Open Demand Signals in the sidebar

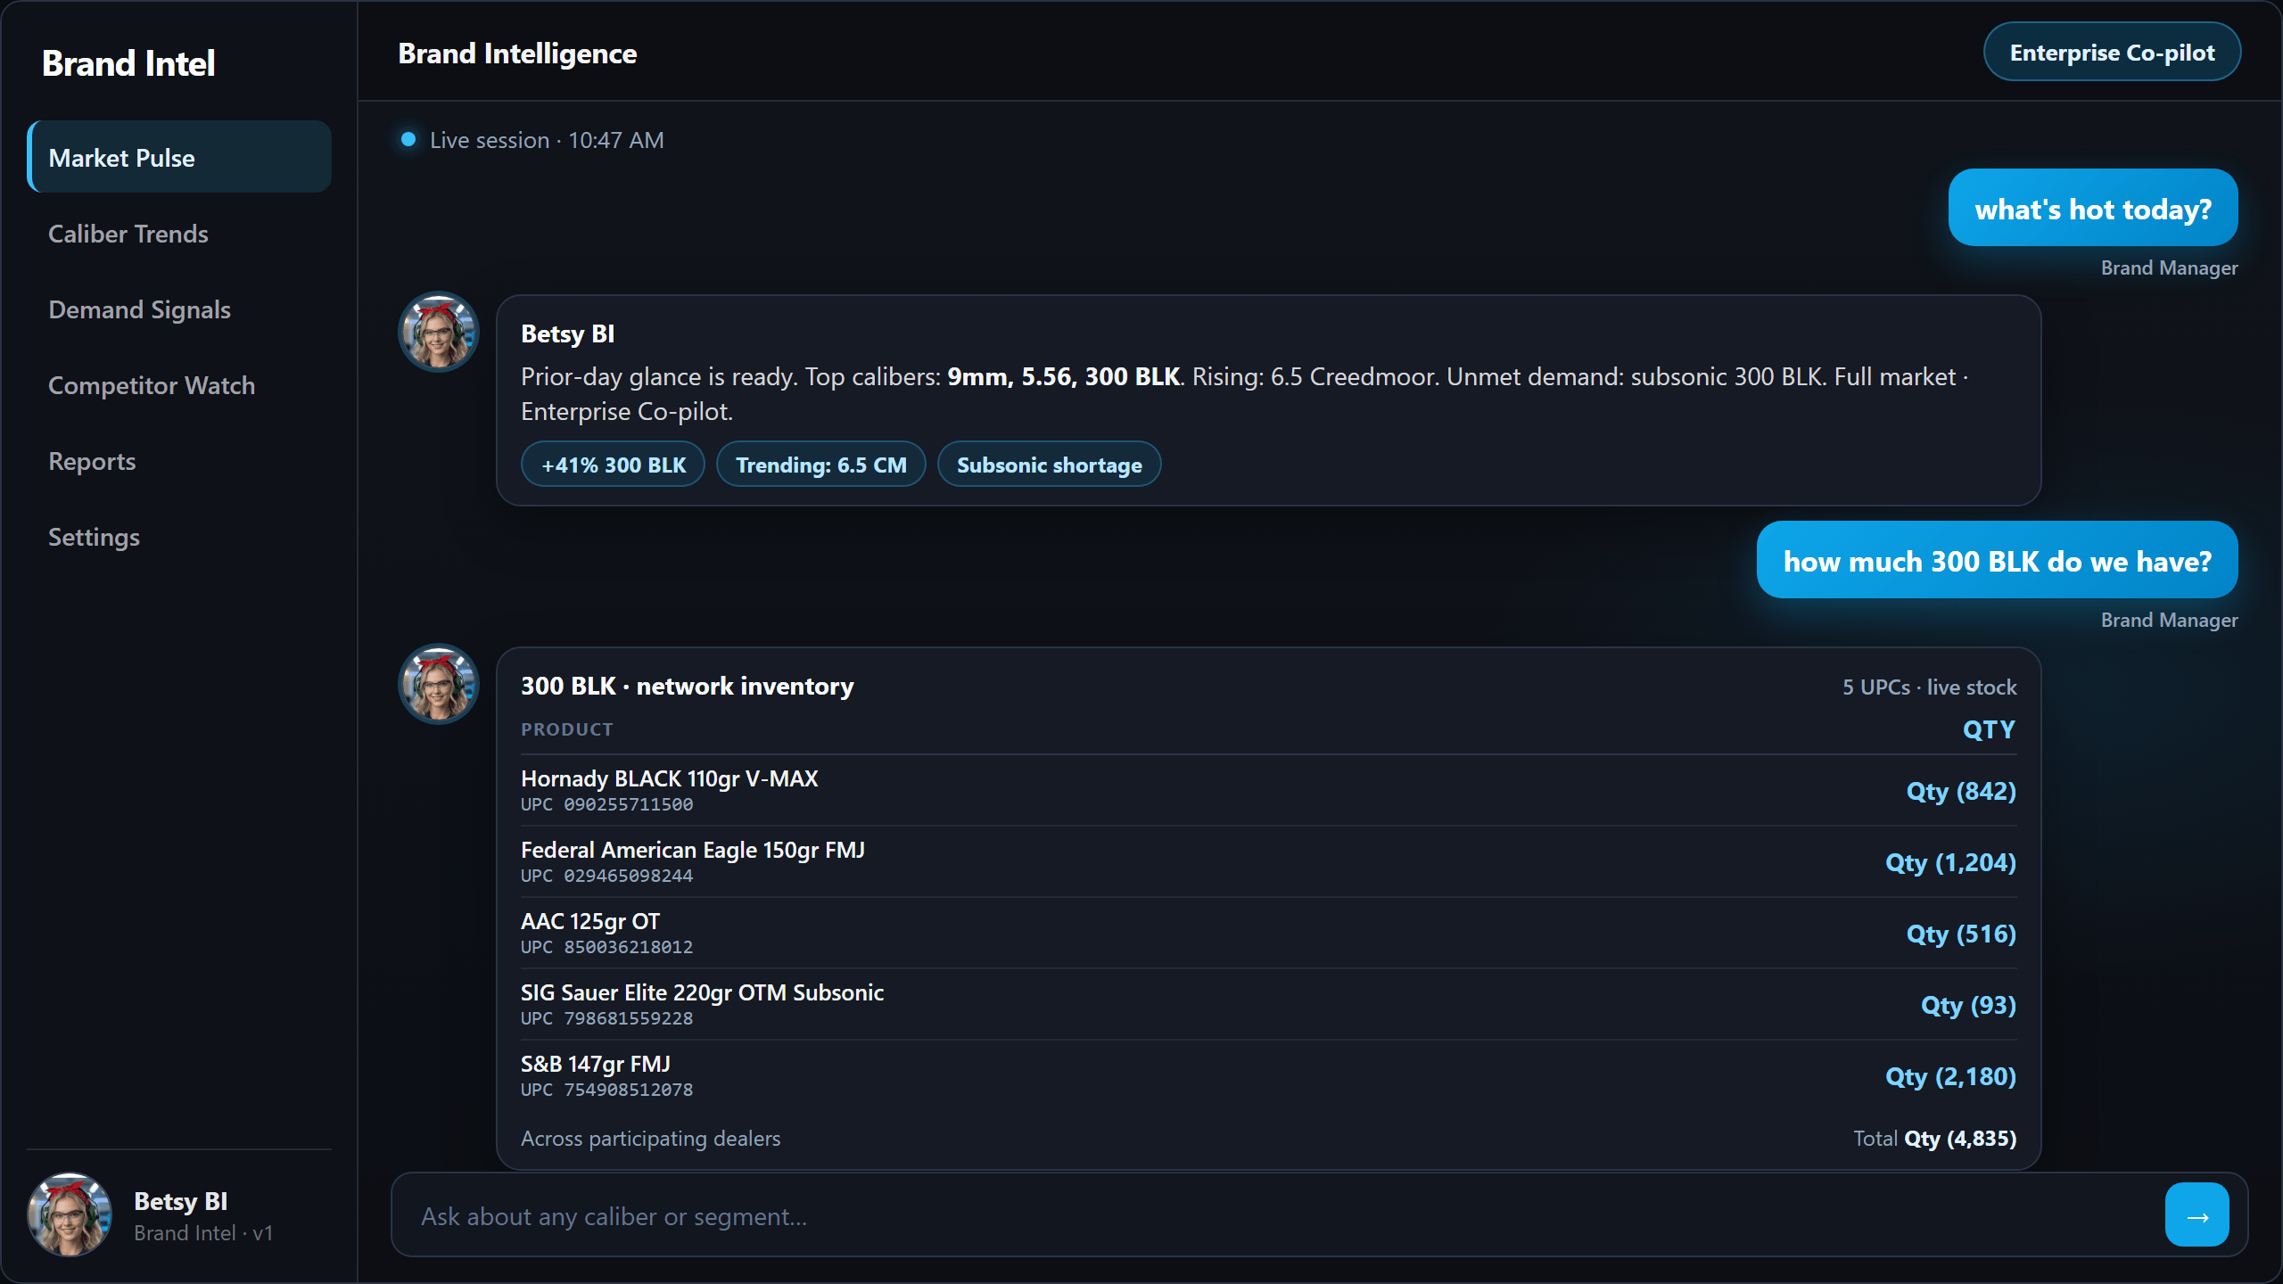179,309
